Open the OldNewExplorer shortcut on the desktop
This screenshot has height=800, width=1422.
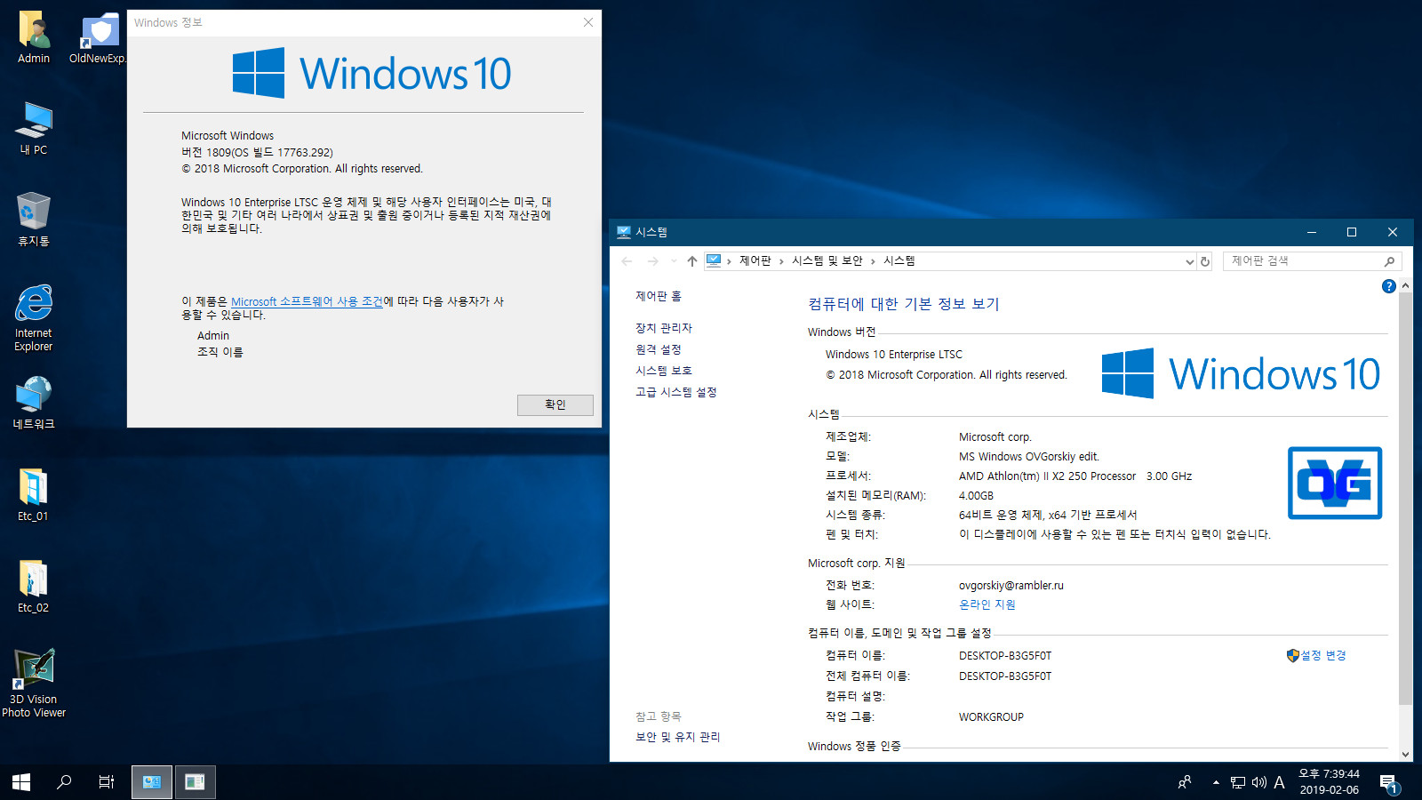click(x=98, y=37)
